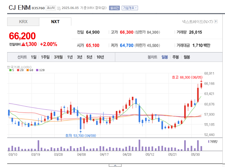Click the 실시간 button
Viewport: 225px width, 167px height.
point(114,8)
